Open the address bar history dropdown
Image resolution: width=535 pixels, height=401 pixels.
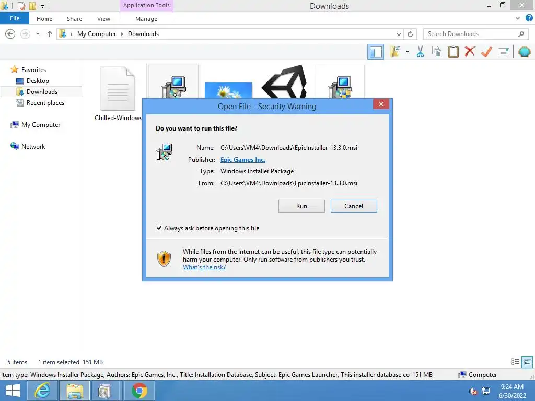point(399,34)
